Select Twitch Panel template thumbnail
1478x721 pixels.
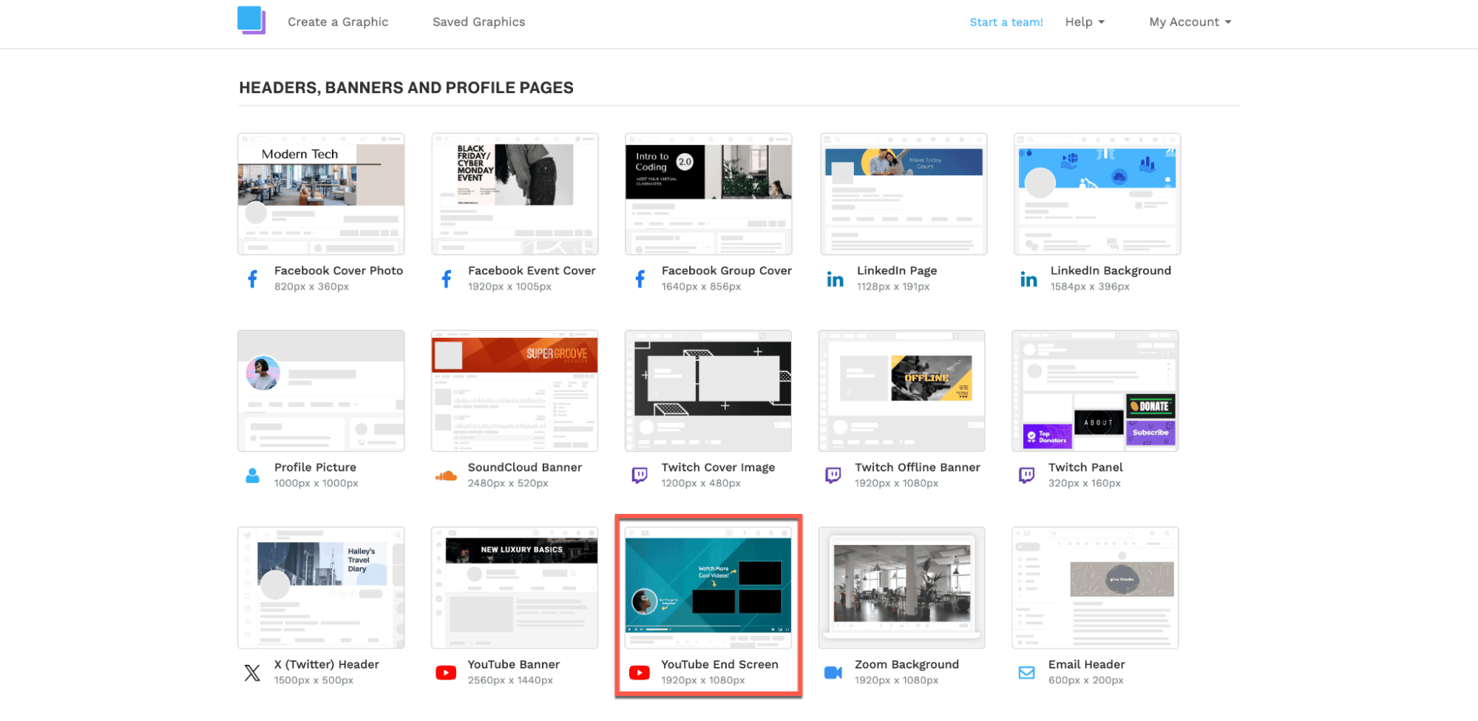click(1095, 390)
